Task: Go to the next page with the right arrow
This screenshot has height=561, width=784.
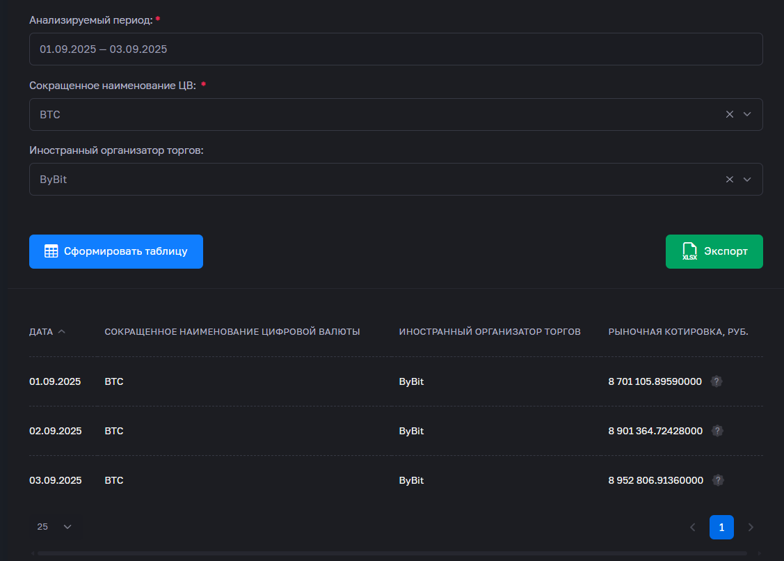Action: click(751, 528)
